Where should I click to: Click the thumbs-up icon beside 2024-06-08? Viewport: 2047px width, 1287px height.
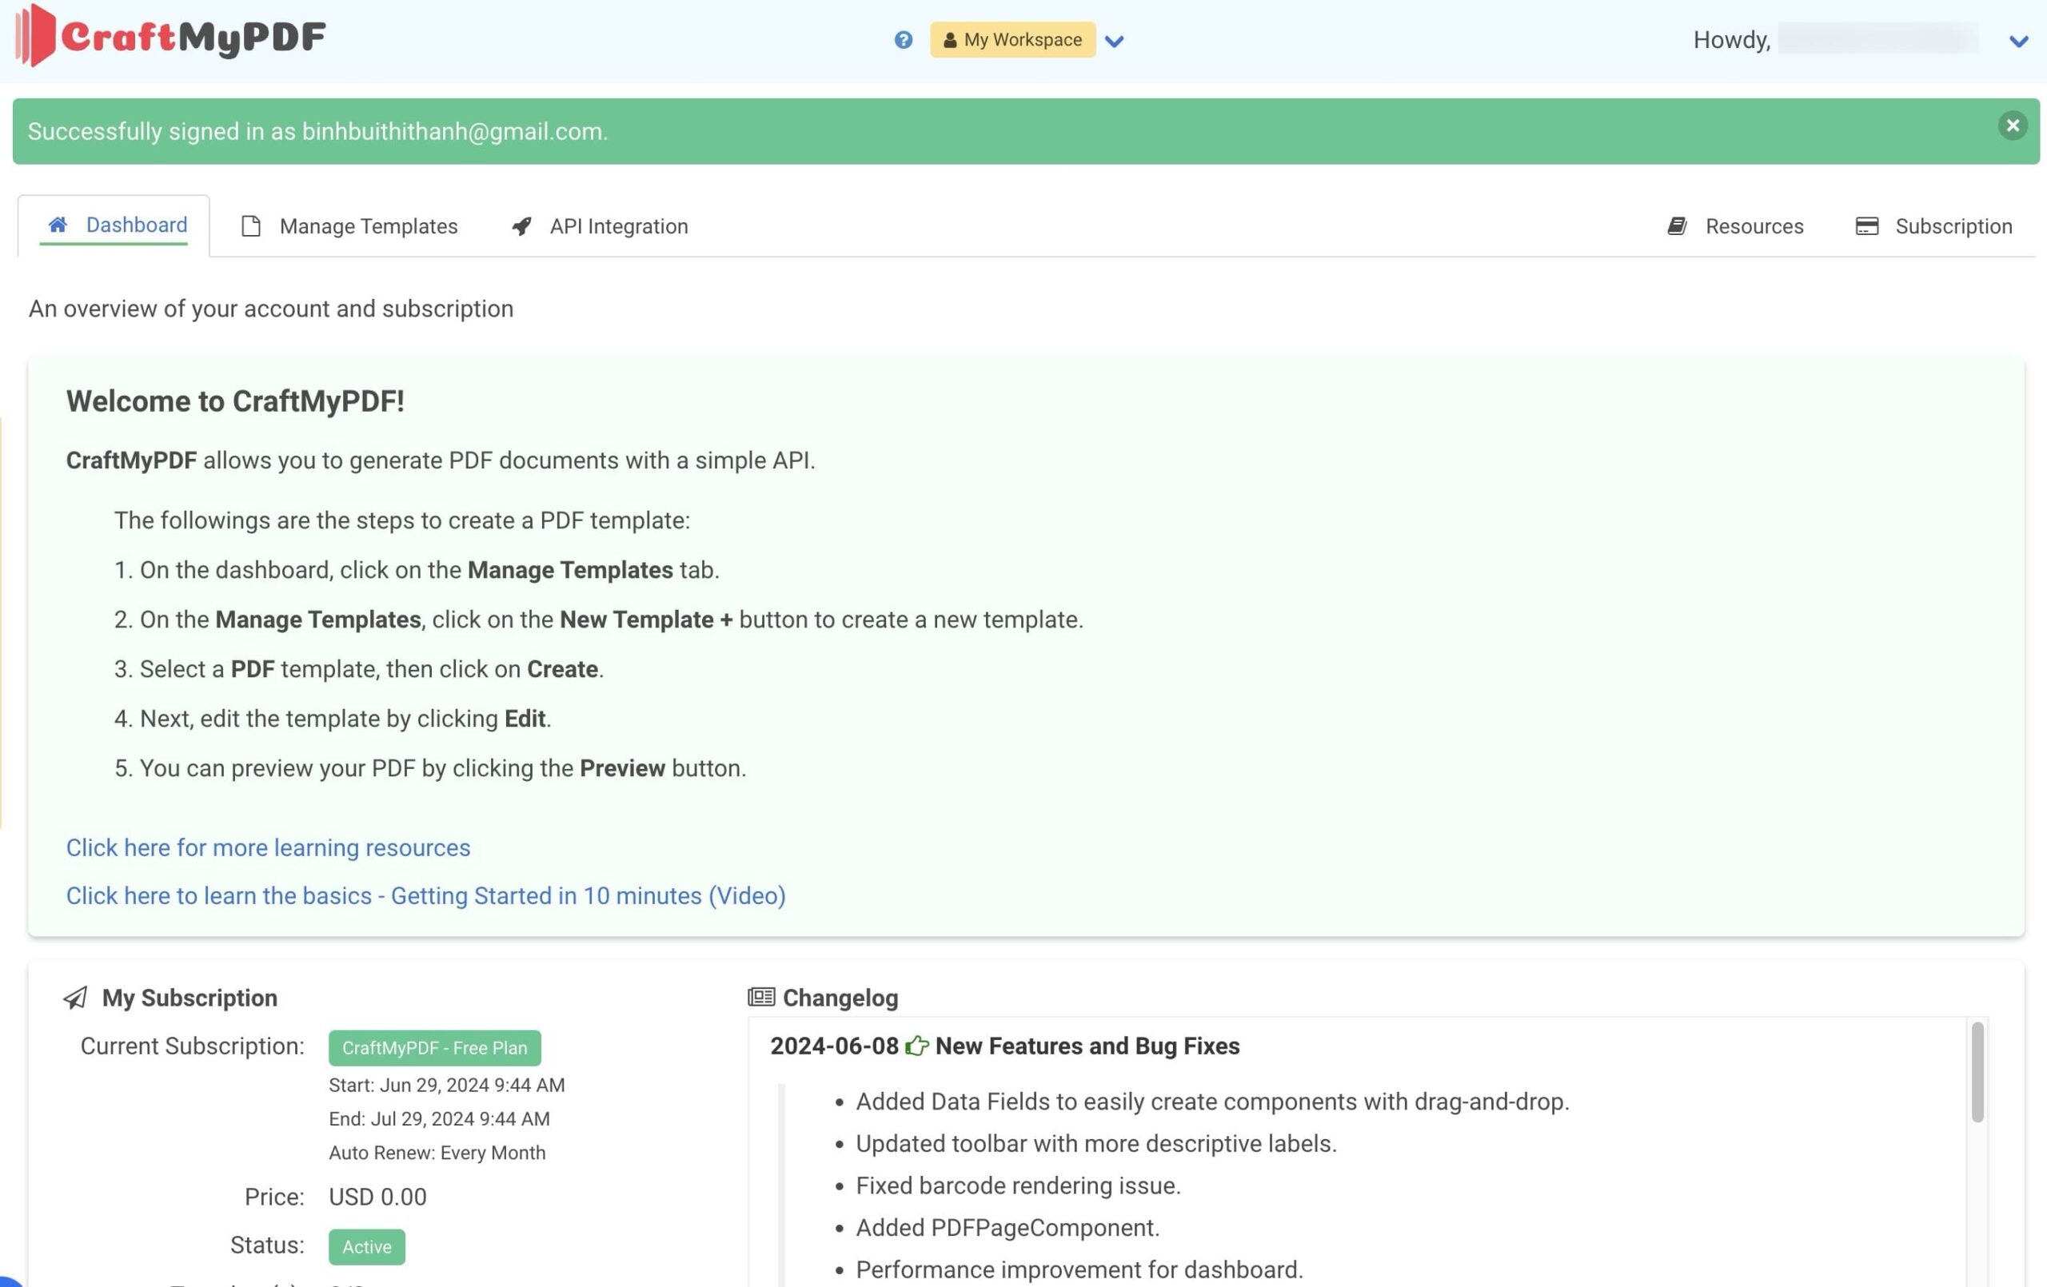(916, 1046)
